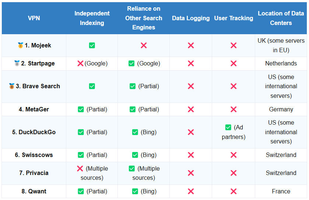Image resolution: width=309 pixels, height=200 pixels.
Task: Click the green checkmark for Mojeek's Independent Indexing
Action: coord(92,46)
